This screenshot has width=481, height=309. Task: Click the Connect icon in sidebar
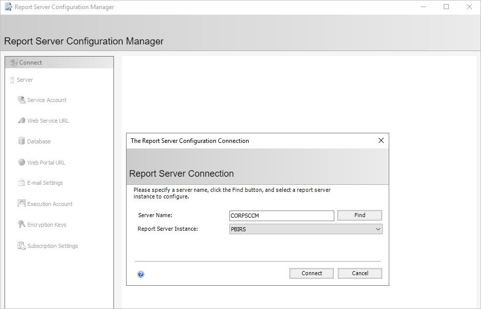(14, 63)
